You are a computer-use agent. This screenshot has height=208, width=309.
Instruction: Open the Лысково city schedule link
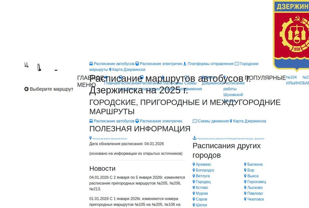[255, 188]
